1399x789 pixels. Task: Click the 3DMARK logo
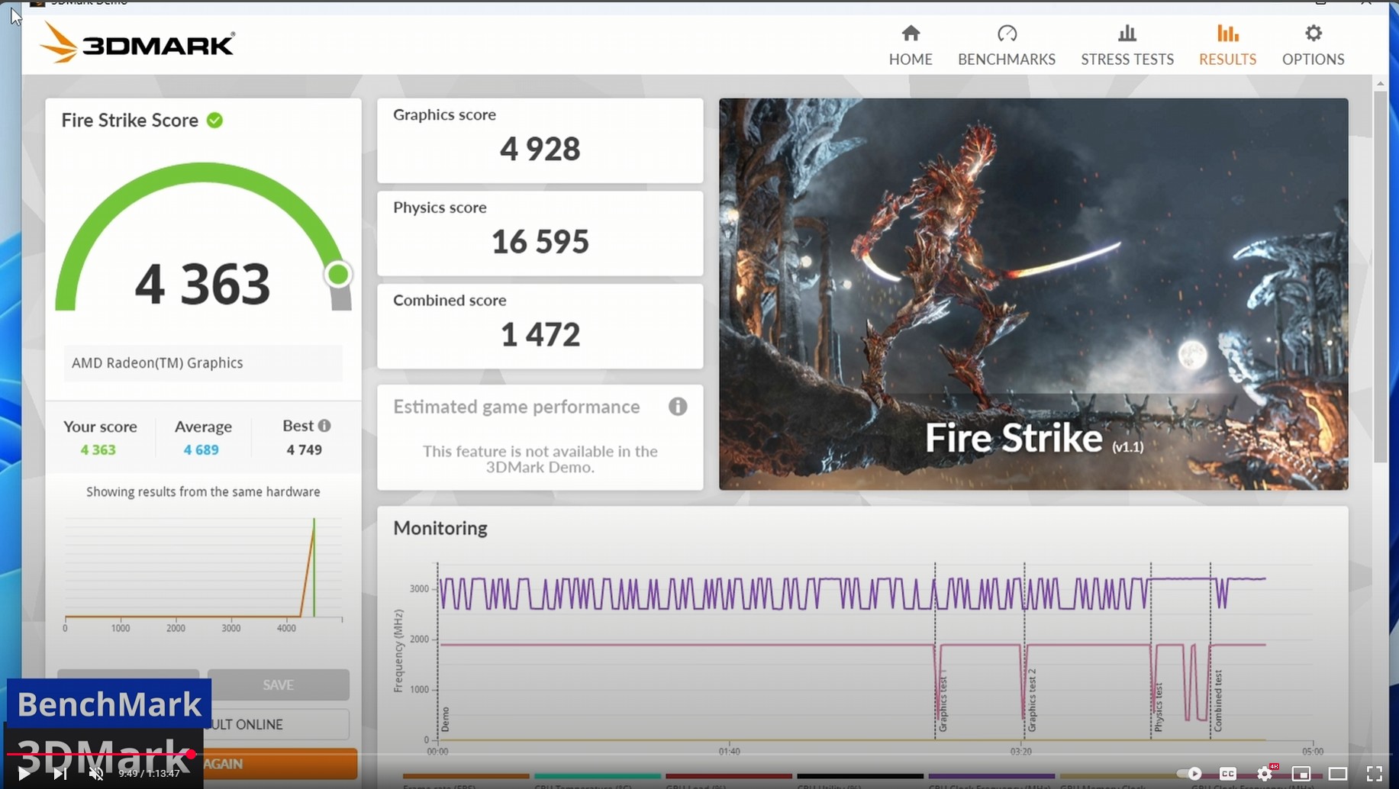point(137,43)
